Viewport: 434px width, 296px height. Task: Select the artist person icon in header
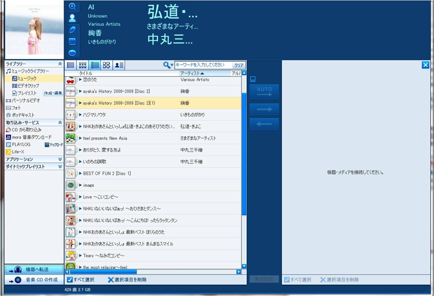tap(72, 18)
